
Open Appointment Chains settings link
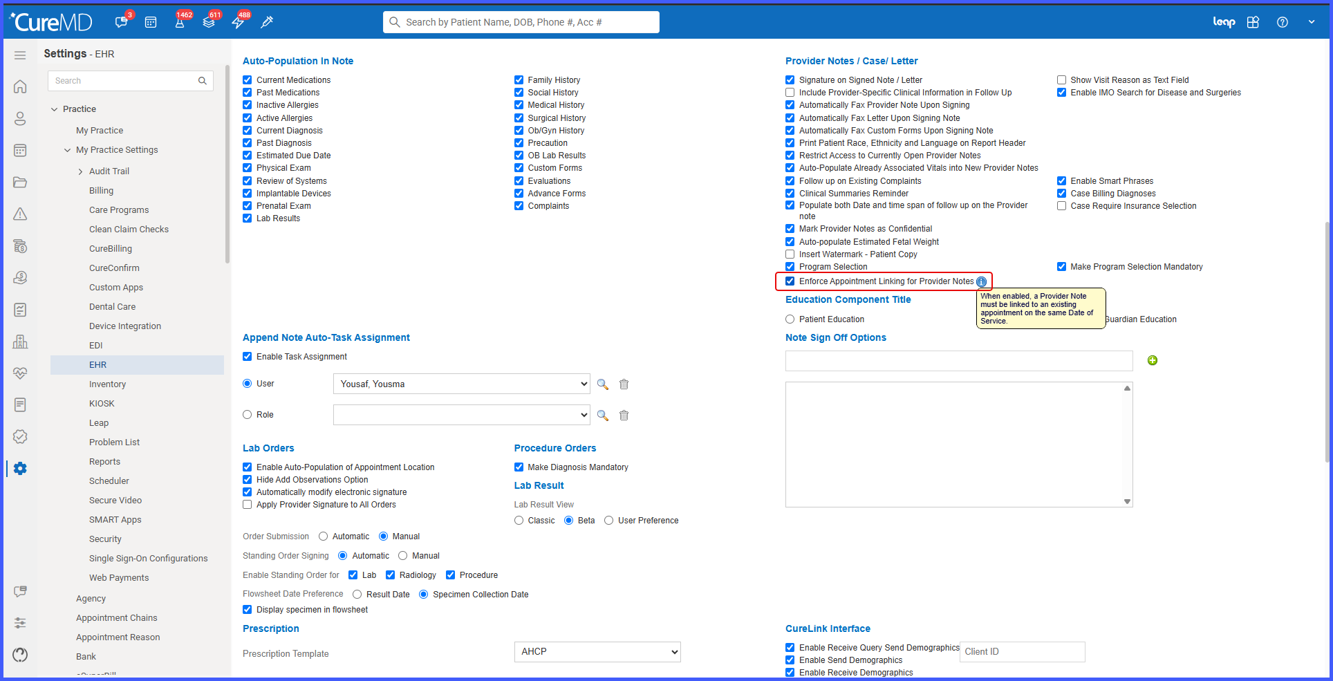pos(117,618)
